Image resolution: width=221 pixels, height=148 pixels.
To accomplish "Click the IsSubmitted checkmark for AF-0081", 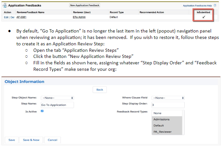I will click(203, 17).
